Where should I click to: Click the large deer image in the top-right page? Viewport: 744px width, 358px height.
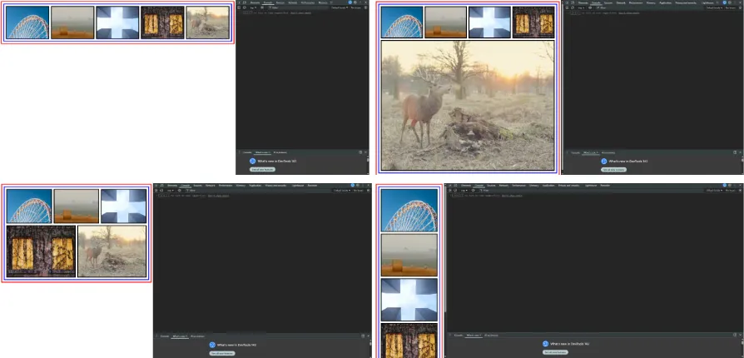point(467,105)
